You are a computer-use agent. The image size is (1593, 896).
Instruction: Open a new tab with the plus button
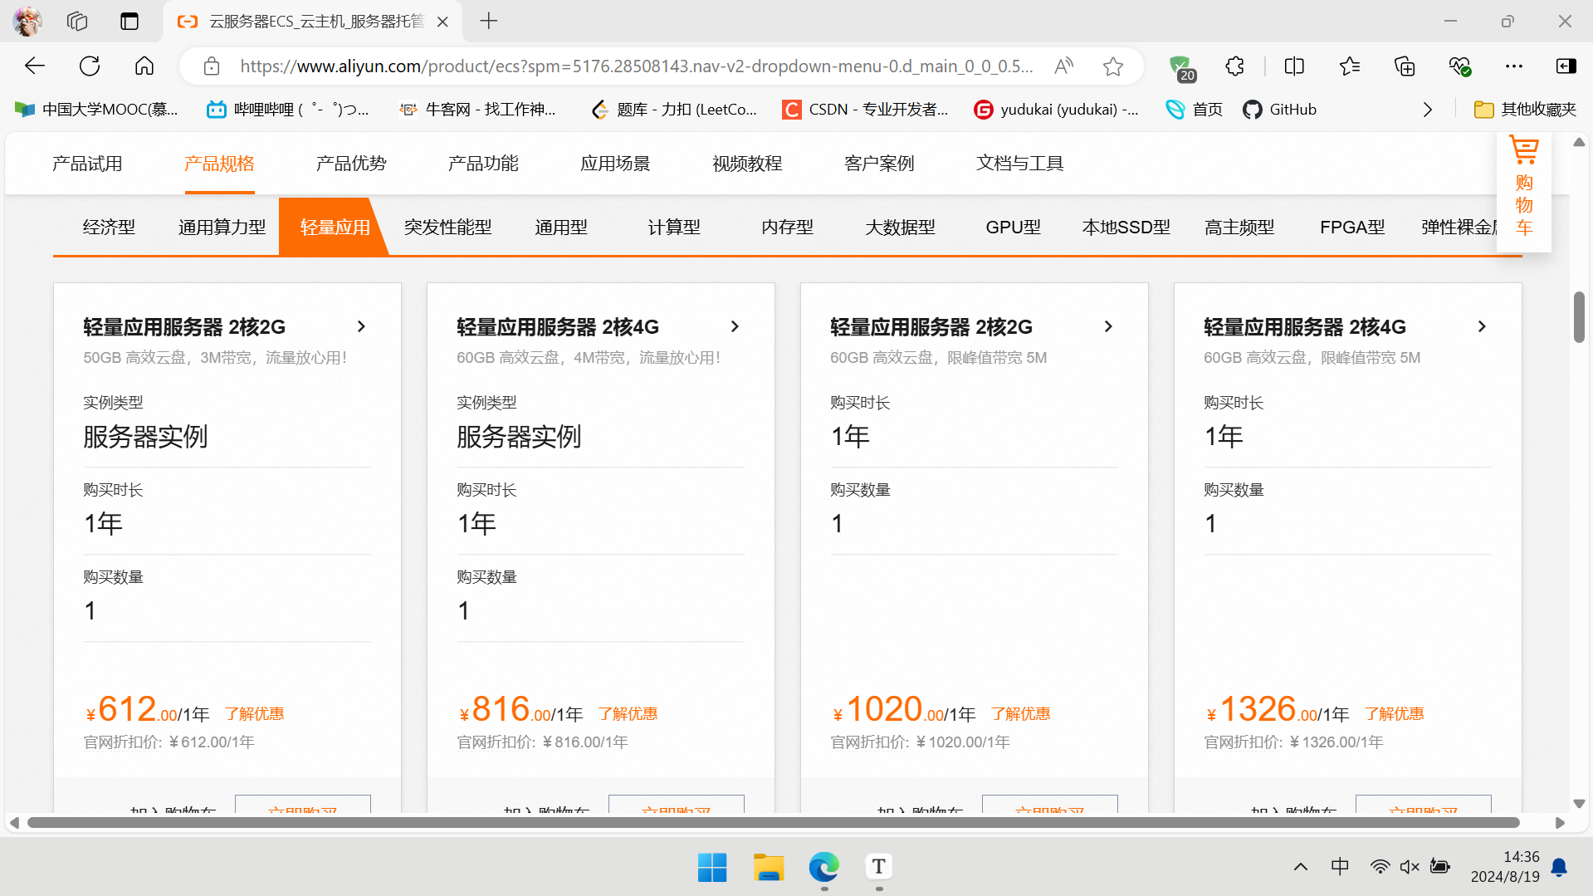coord(489,22)
